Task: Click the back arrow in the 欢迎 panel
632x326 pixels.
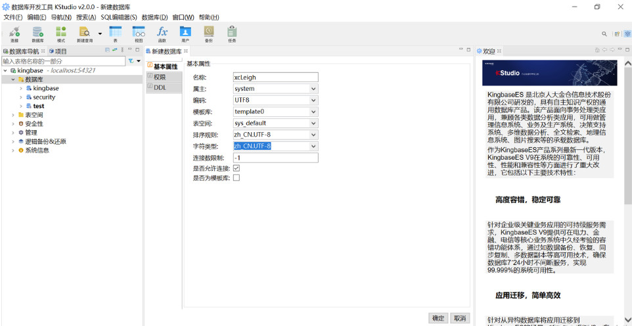Action: pyautogui.click(x=604, y=50)
